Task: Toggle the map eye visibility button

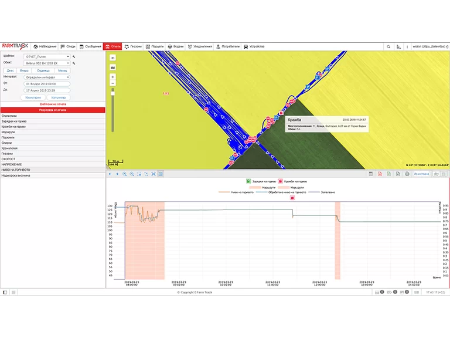Action: (112, 58)
